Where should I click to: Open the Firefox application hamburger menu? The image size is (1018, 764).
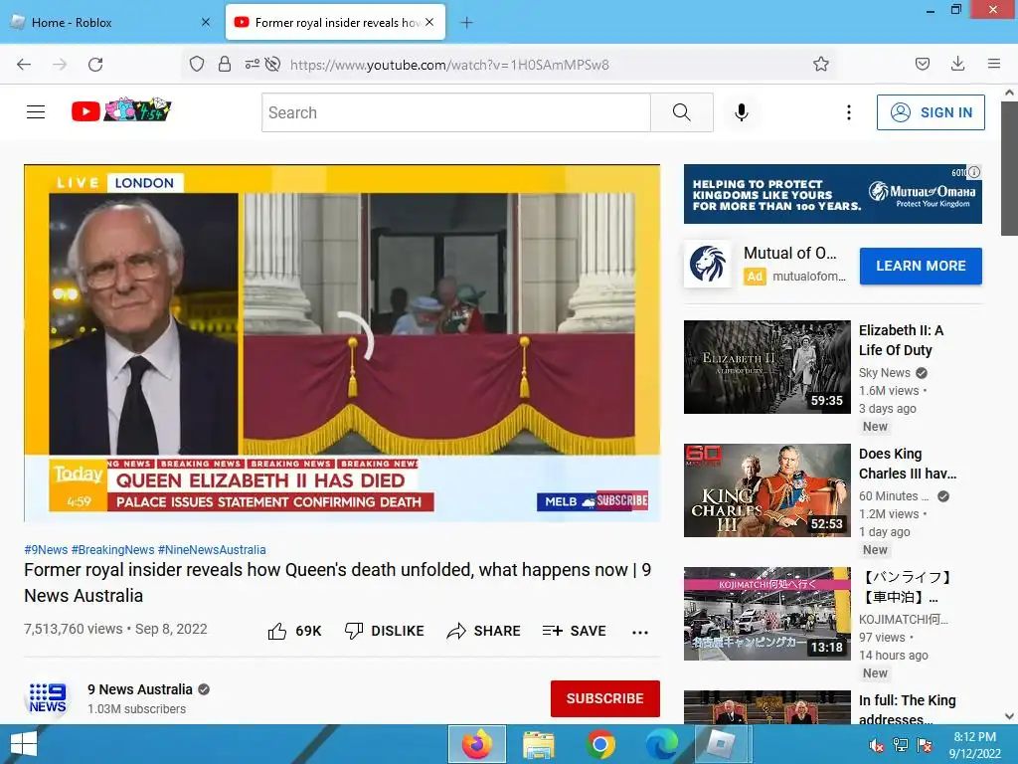[x=993, y=64]
